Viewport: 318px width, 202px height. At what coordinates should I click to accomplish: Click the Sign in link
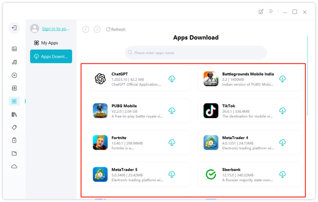pyautogui.click(x=55, y=28)
